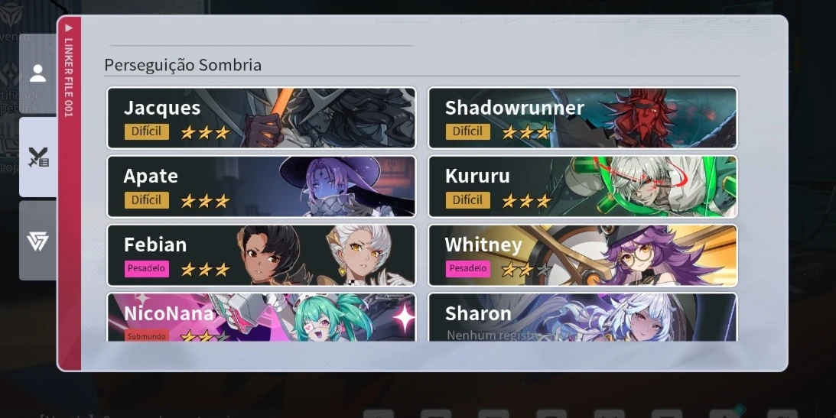Open the triangular emblem sidebar tab
This screenshot has width=836, height=418.
click(37, 241)
